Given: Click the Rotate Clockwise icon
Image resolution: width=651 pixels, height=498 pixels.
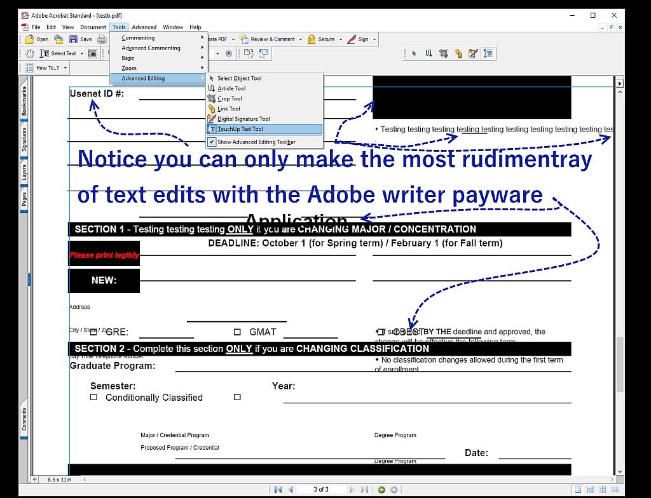Looking at the screenshot, I should tap(249, 53).
